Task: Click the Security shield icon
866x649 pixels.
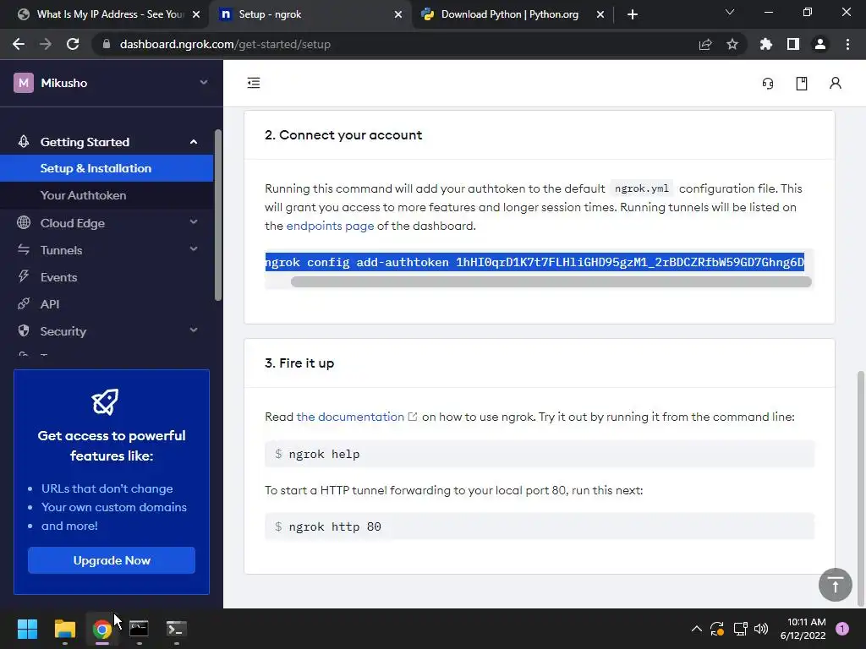Action: pos(24,330)
